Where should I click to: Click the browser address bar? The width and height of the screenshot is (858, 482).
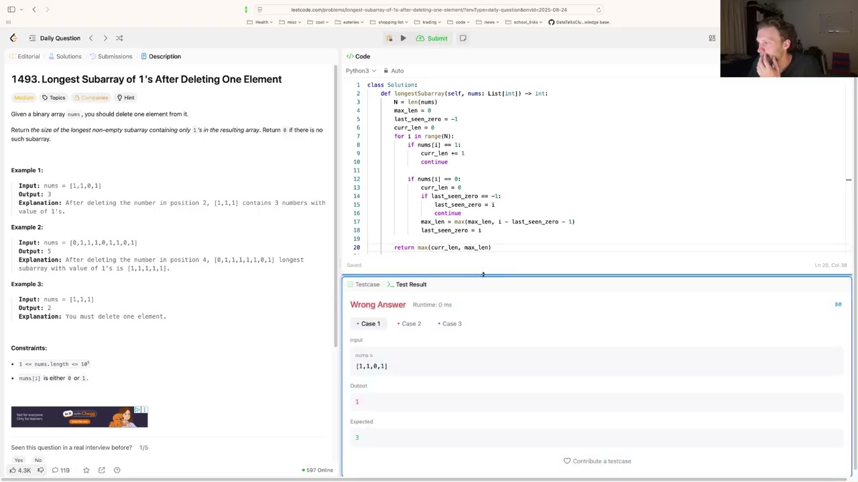click(429, 10)
